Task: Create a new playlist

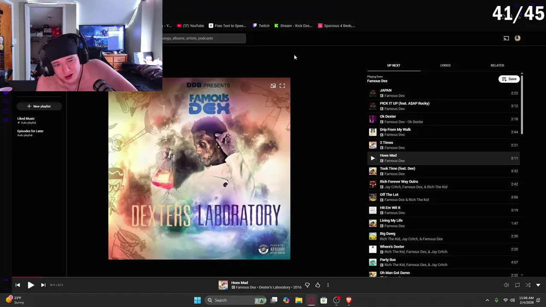Action: pyautogui.click(x=39, y=106)
